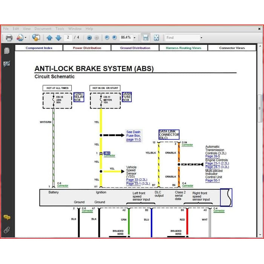Open the Tools menu
Screen dimensions: 264x264
[60, 29]
